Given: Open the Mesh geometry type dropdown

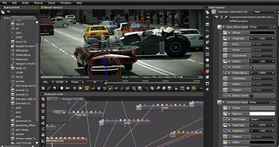Looking at the screenshot, I should tap(265, 12).
